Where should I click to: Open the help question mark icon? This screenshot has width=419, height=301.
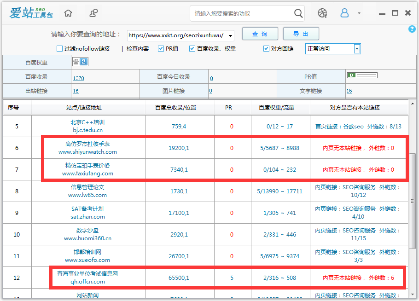click(x=412, y=29)
